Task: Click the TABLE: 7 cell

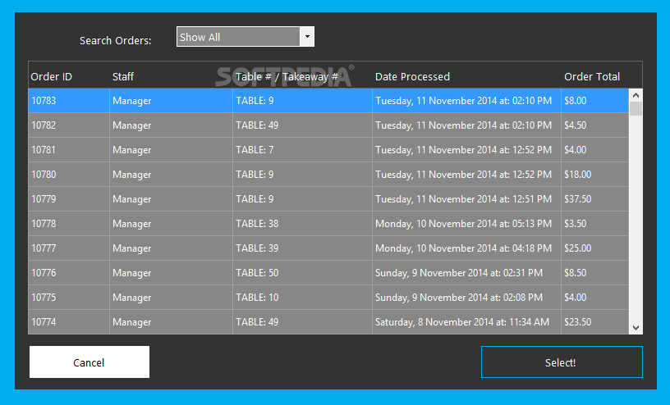Action: click(x=302, y=150)
